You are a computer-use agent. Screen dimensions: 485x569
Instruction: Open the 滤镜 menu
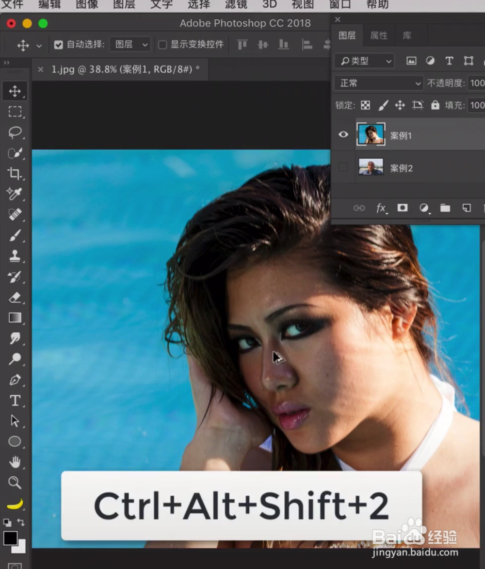coord(236,4)
